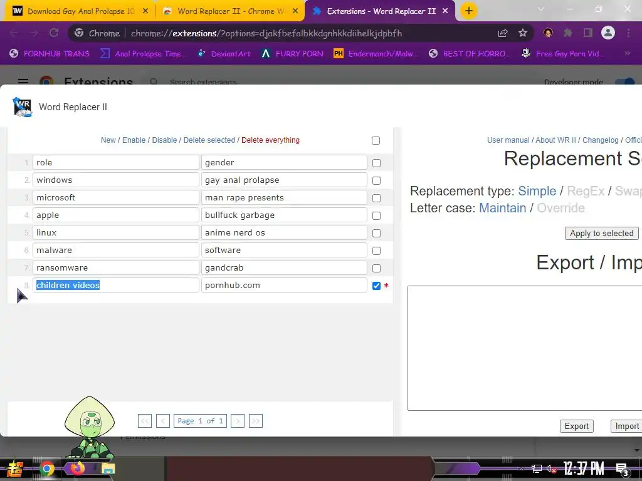
Task: Switch to the Word Replacer II Chrome Web Store tab
Action: 229,11
